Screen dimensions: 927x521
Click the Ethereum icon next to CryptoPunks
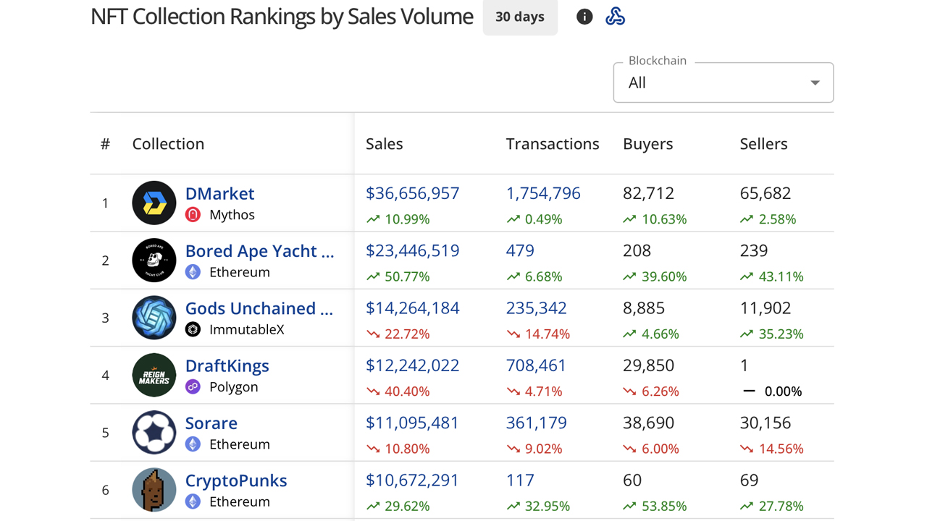tap(192, 501)
